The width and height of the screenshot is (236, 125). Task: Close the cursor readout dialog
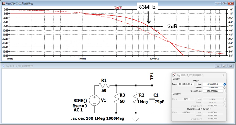pyautogui.click(x=223, y=75)
